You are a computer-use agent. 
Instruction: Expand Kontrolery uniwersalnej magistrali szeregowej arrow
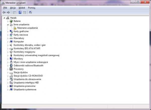pyautogui.click(x=8, y=56)
